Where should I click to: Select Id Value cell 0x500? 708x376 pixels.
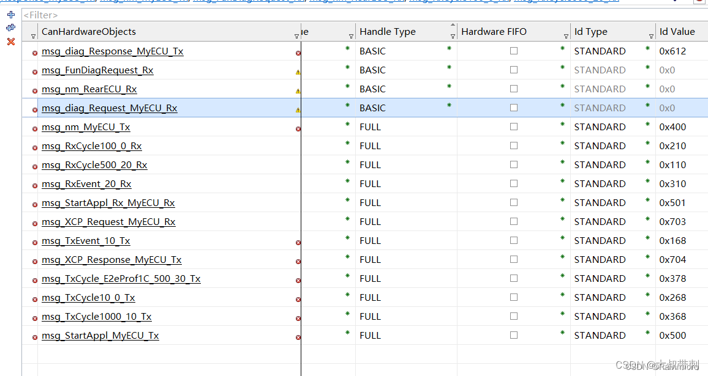[x=672, y=336]
